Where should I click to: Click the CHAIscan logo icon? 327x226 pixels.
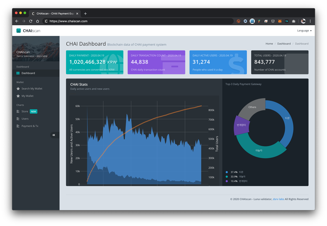coord(18,31)
